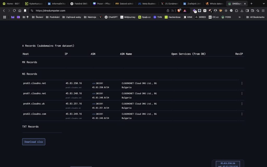Open a new tab with the plus button
Viewport: 267px width, 167px height.
pyautogui.click(x=251, y=4)
